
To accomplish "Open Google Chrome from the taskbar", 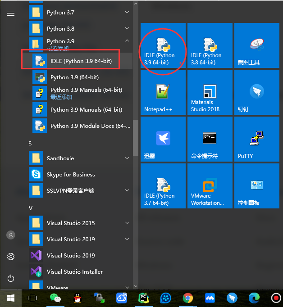I will click(188, 298).
